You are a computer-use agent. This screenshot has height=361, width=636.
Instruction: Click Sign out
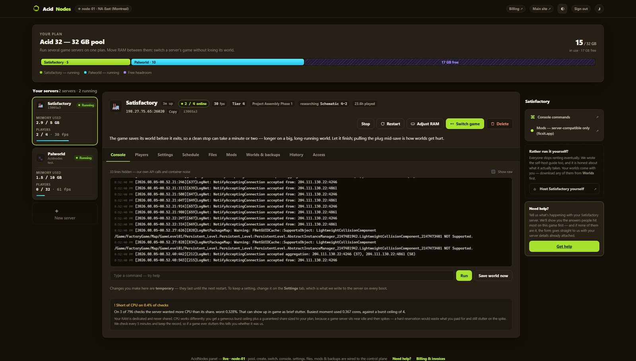click(x=581, y=9)
